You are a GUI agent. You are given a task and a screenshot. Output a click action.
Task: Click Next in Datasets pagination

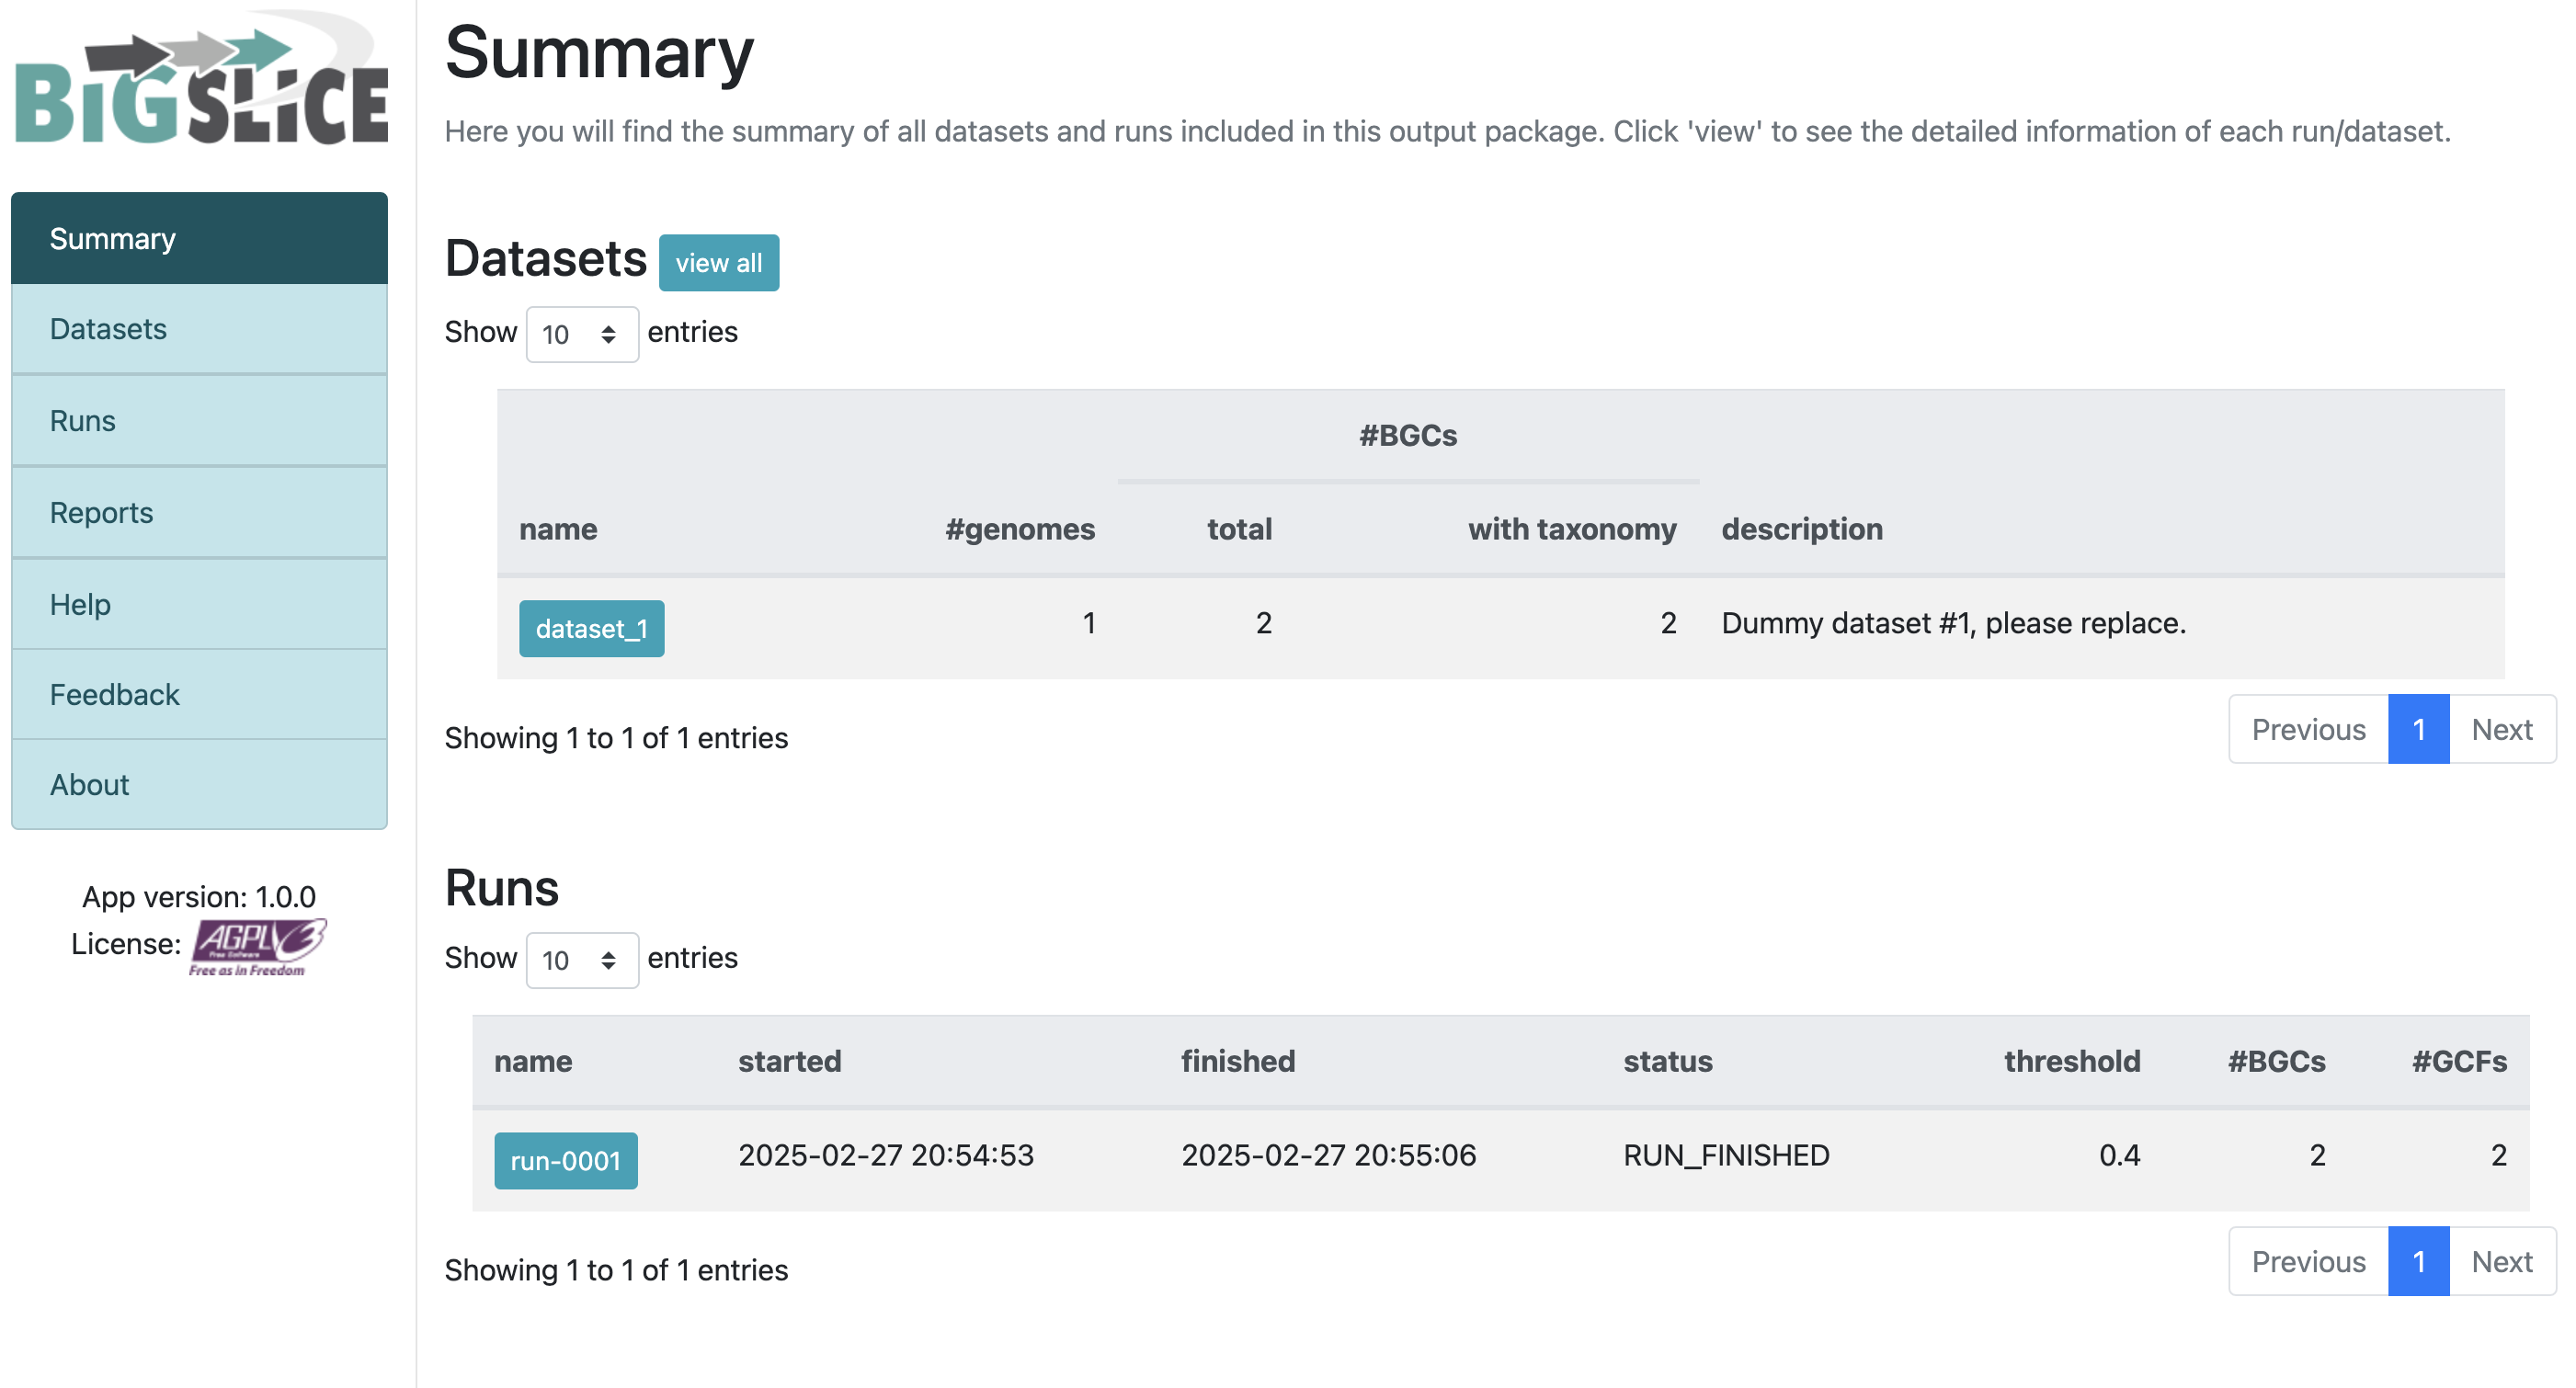[2501, 729]
